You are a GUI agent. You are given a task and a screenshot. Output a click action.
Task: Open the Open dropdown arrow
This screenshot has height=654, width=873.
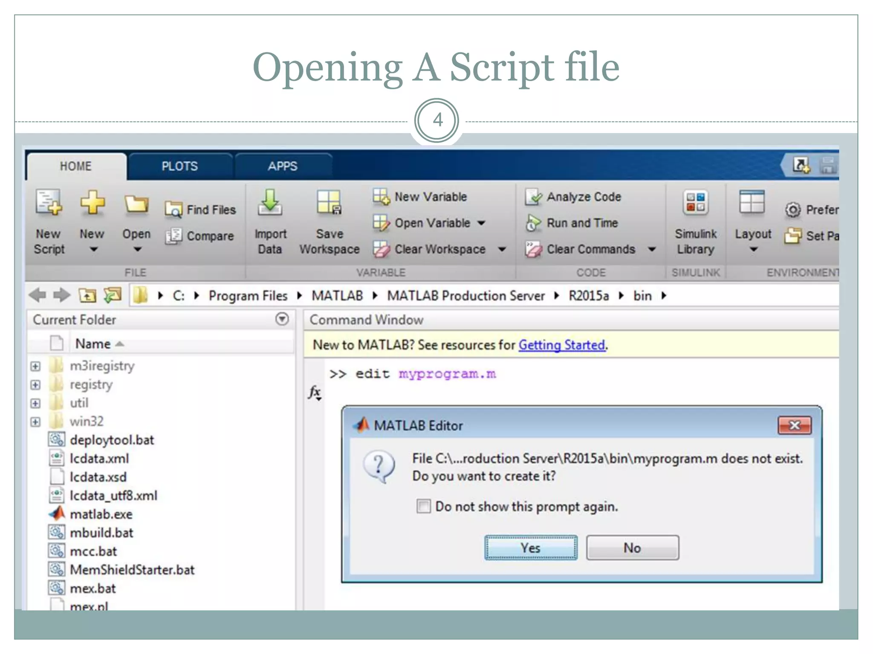coord(137,250)
